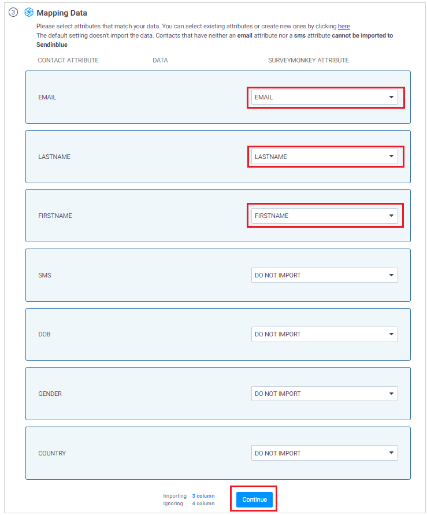Click the DATA column header

[x=160, y=60]
